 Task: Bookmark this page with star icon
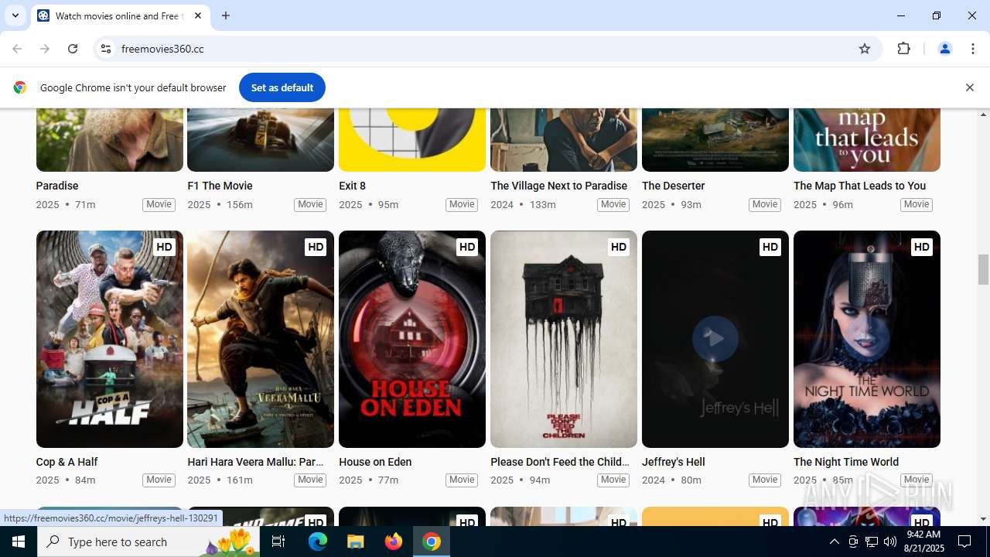[865, 49]
